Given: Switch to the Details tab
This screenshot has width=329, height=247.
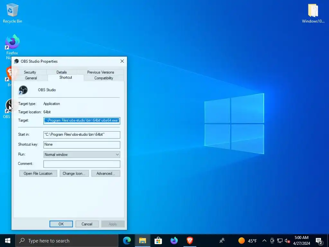Looking at the screenshot, I should pos(61,72).
